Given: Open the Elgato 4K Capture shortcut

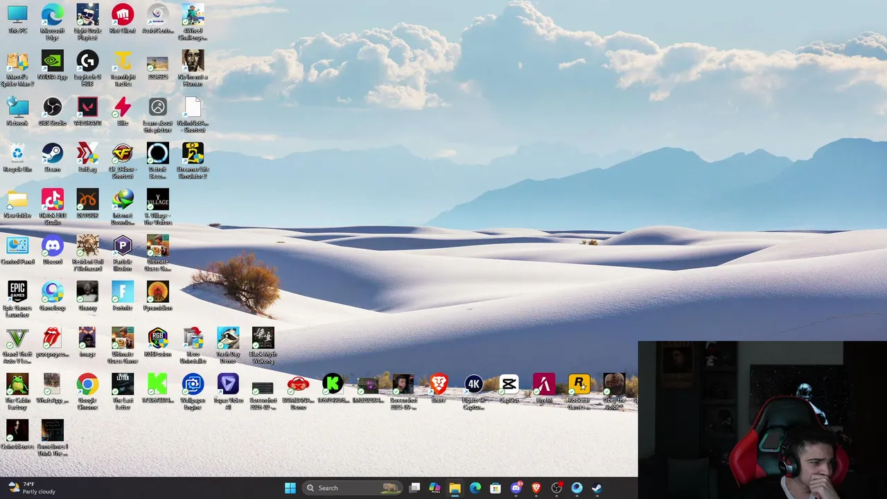Looking at the screenshot, I should tap(473, 392).
